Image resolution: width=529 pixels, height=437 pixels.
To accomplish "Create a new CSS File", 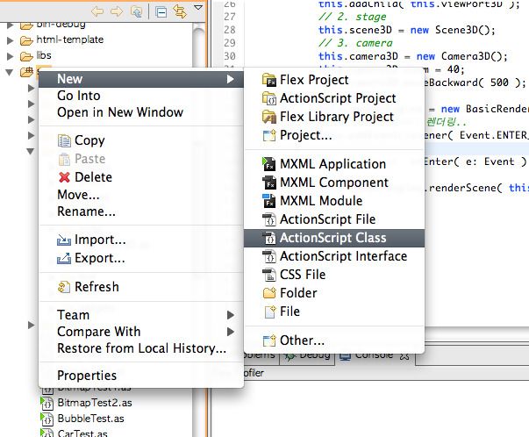I will [x=334, y=275].
